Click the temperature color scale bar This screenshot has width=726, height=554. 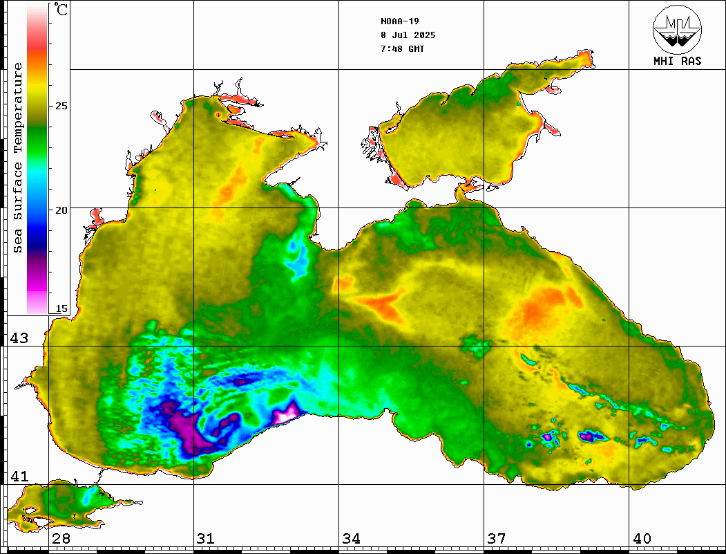37,159
